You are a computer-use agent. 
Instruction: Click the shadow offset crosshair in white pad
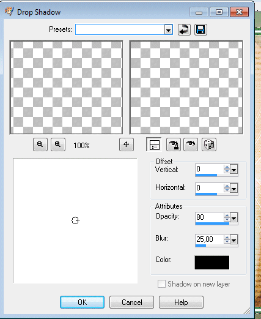(x=75, y=220)
